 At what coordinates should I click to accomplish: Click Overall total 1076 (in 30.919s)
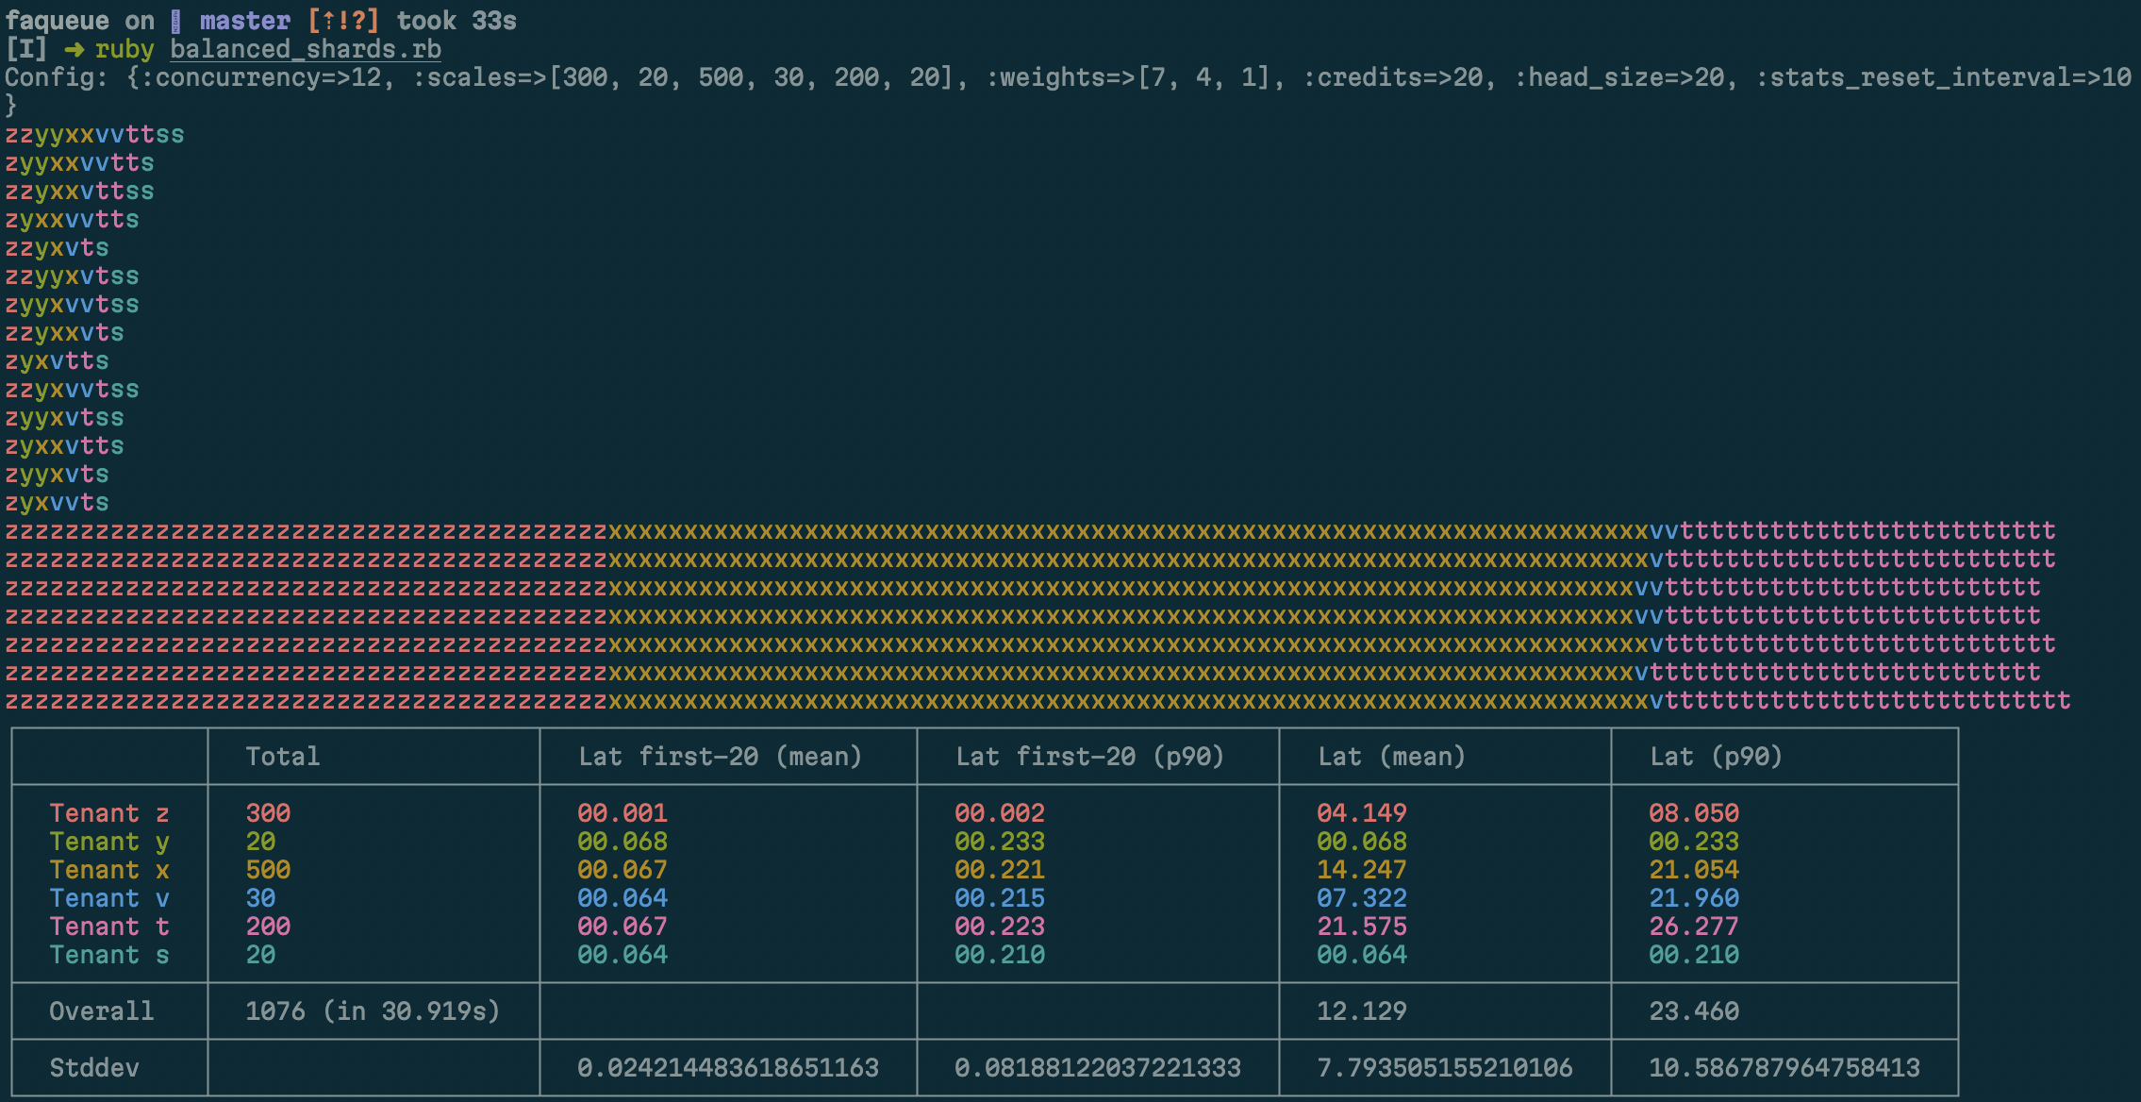[373, 1011]
